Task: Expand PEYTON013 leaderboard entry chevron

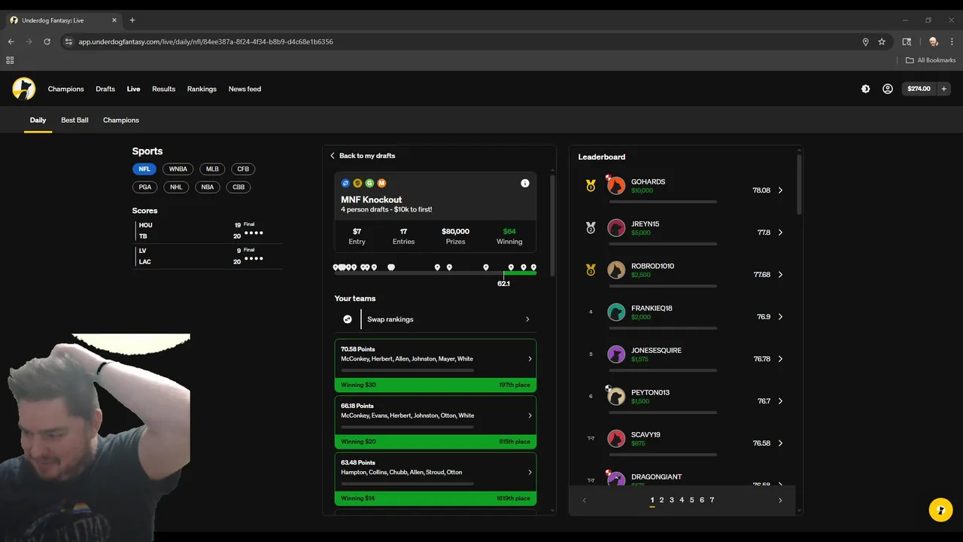Action: [780, 401]
